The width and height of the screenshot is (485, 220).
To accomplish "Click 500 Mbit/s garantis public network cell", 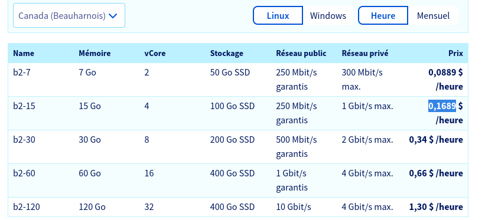I will [297, 147].
